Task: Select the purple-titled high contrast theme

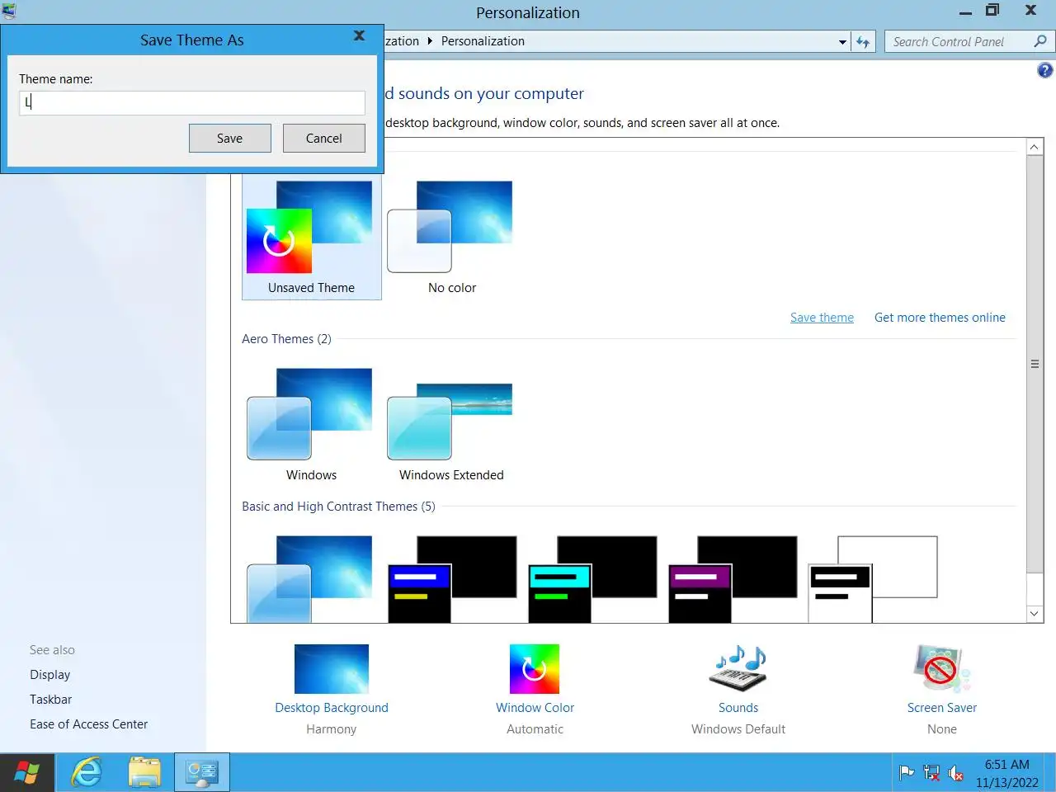Action: (x=733, y=579)
